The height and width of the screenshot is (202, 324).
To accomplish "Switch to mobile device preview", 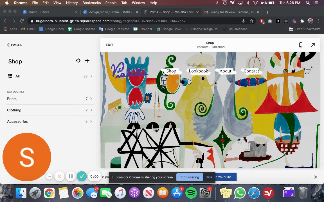I will 301,45.
